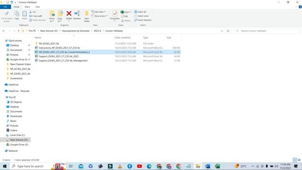The height and width of the screenshot is (170, 302).
Task: Click This PC in the breadcrumb path
Action: click(x=32, y=31)
